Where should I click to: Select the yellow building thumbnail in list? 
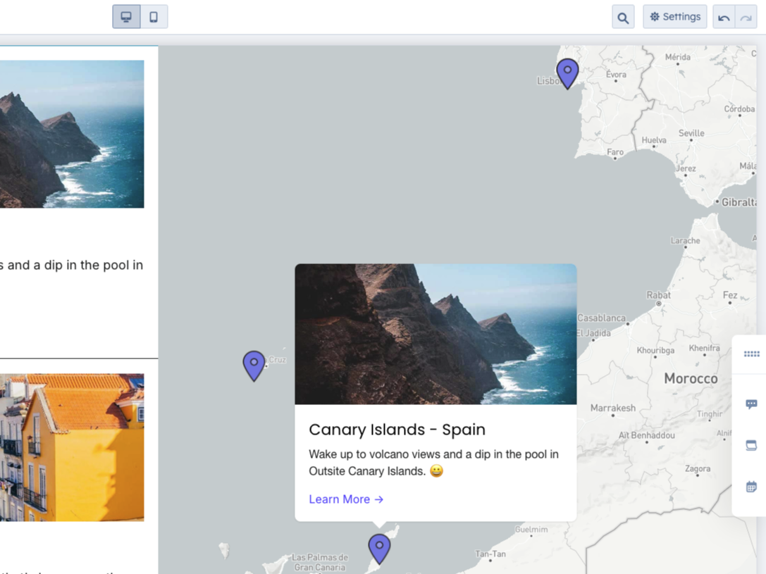72,447
